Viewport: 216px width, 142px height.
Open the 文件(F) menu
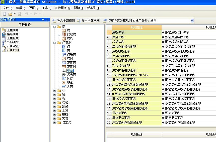click(8, 8)
